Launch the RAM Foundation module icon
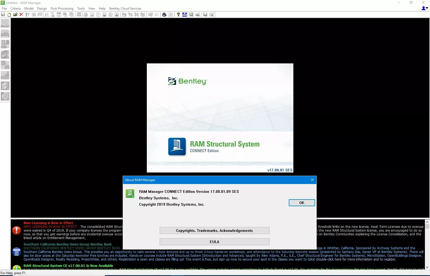Image resolution: width=430 pixels, height=276 pixels. (5, 75)
